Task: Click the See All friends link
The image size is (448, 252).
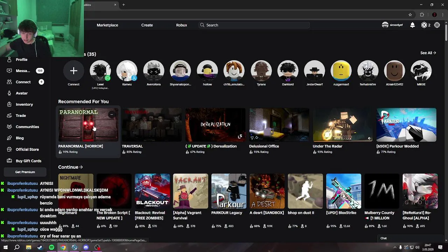Action: point(428,53)
